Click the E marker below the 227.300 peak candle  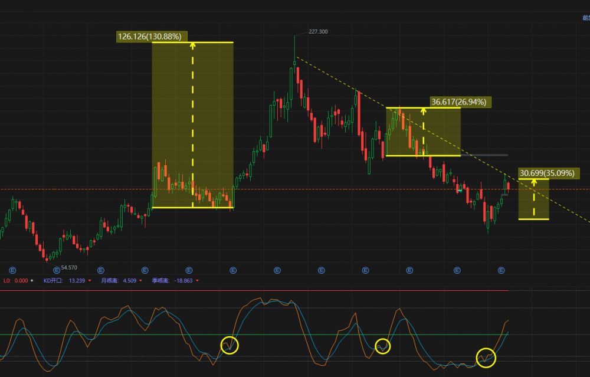(x=277, y=270)
